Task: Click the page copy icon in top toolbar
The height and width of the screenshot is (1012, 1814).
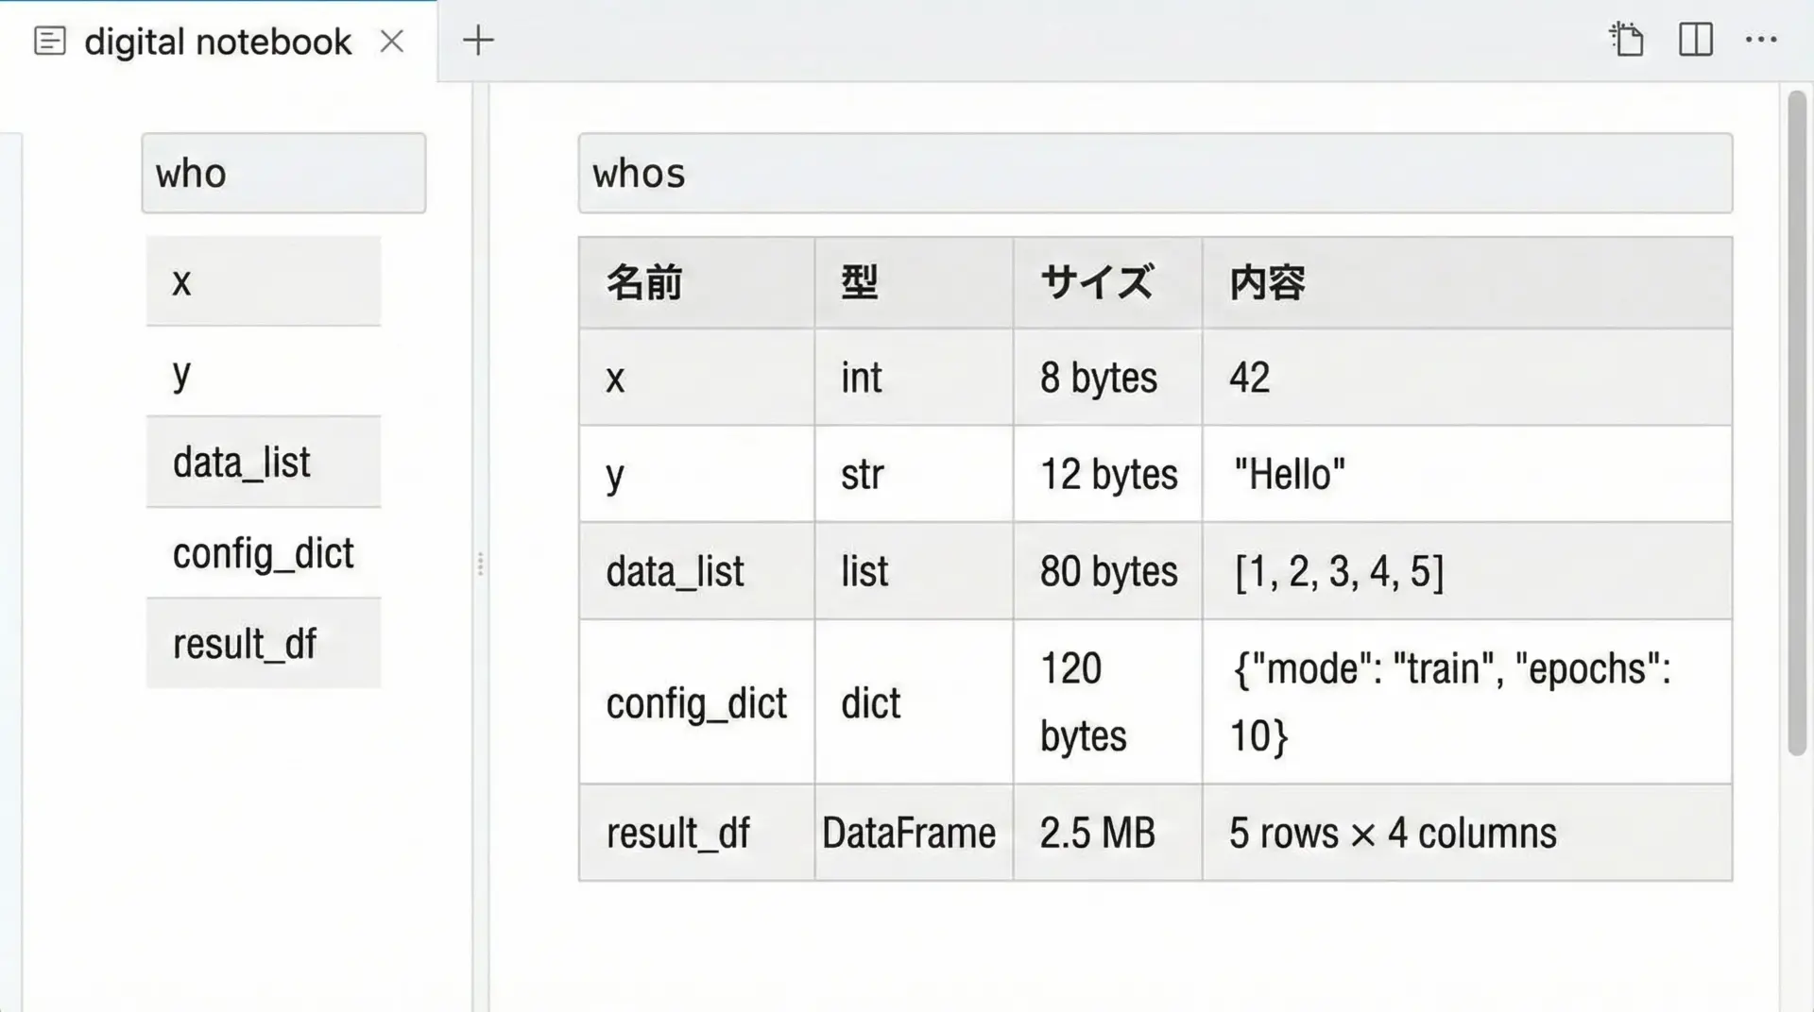Action: point(1626,40)
